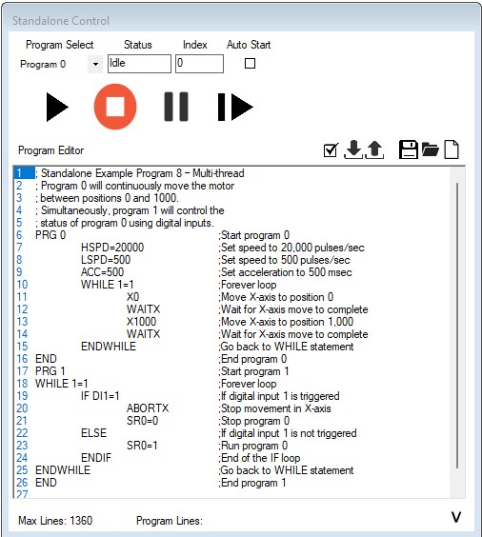Download the program using the down-arrow icon

[353, 149]
